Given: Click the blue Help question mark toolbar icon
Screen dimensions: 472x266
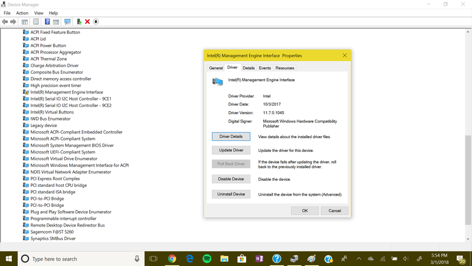Looking at the screenshot, I should 47,22.
